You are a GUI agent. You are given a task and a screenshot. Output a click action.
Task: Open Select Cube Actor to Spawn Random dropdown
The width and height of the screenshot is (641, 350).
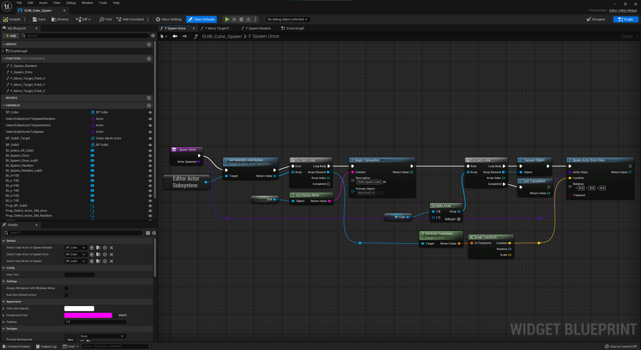pyautogui.click(x=75, y=248)
